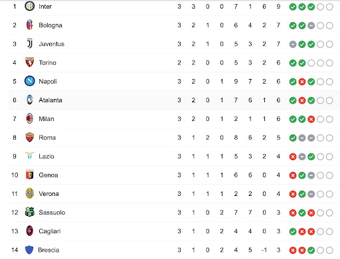Viewport: 340px width, 259px height.
Task: Click the Roma club crest
Action: [x=29, y=137]
